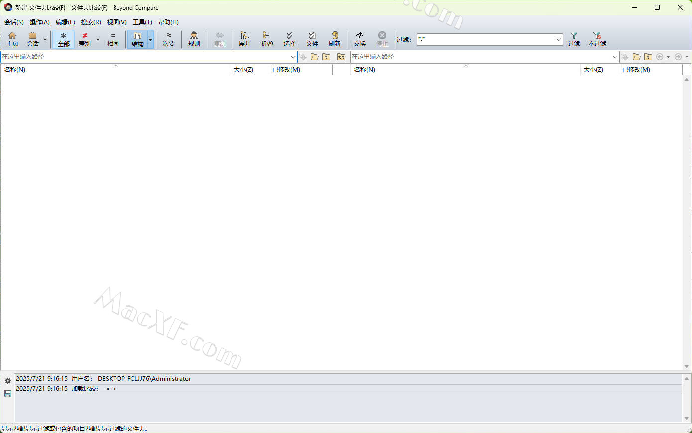Click the center set-both-base-folders icon
Screen dimensions: 692x433
pyautogui.click(x=341, y=57)
